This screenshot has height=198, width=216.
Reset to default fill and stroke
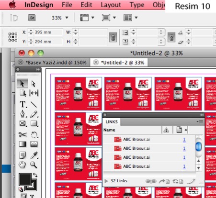point(21,189)
